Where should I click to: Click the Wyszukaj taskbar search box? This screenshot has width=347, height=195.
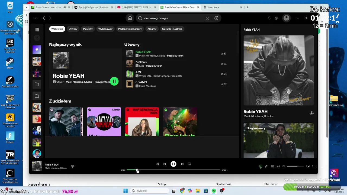tap(150, 191)
